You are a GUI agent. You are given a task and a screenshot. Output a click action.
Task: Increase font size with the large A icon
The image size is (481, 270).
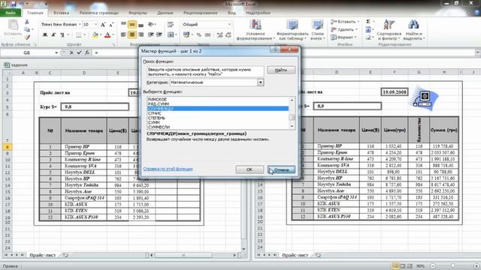pyautogui.click(x=103, y=25)
